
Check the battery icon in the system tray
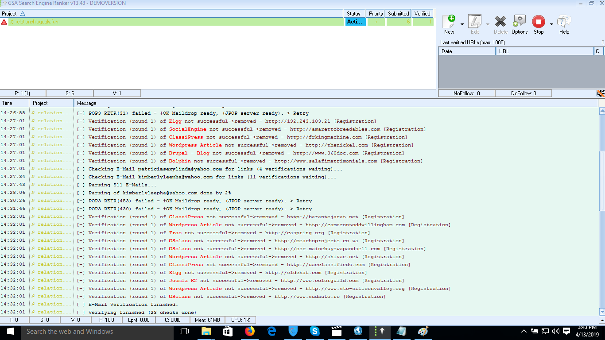(535, 331)
